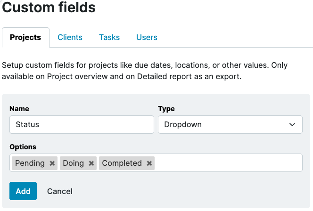
Task: Click the Dropdown value text
Action: coord(183,125)
